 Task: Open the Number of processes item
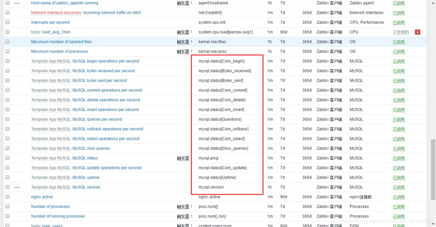[50, 207]
